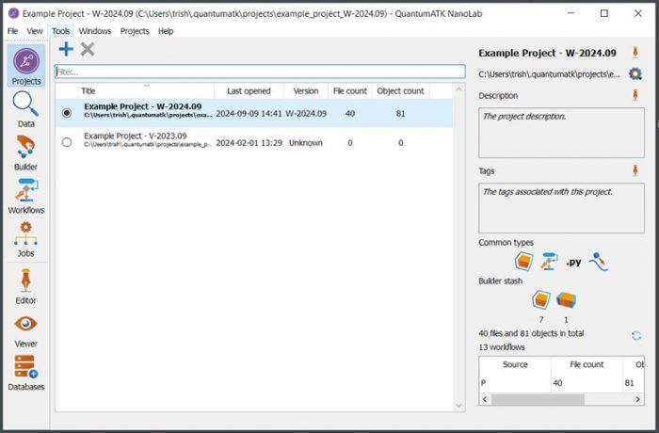Click the W-2024.09 version cell

click(306, 114)
